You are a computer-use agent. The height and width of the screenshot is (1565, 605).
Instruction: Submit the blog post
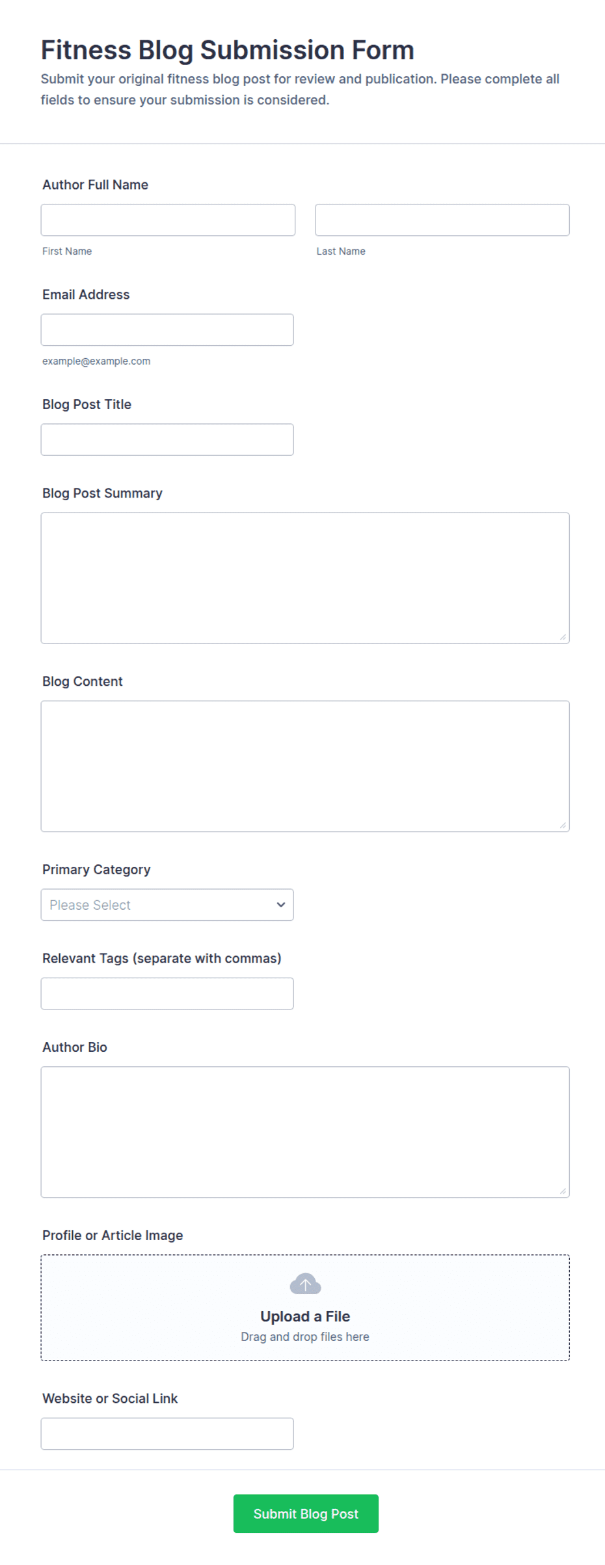tap(306, 1514)
